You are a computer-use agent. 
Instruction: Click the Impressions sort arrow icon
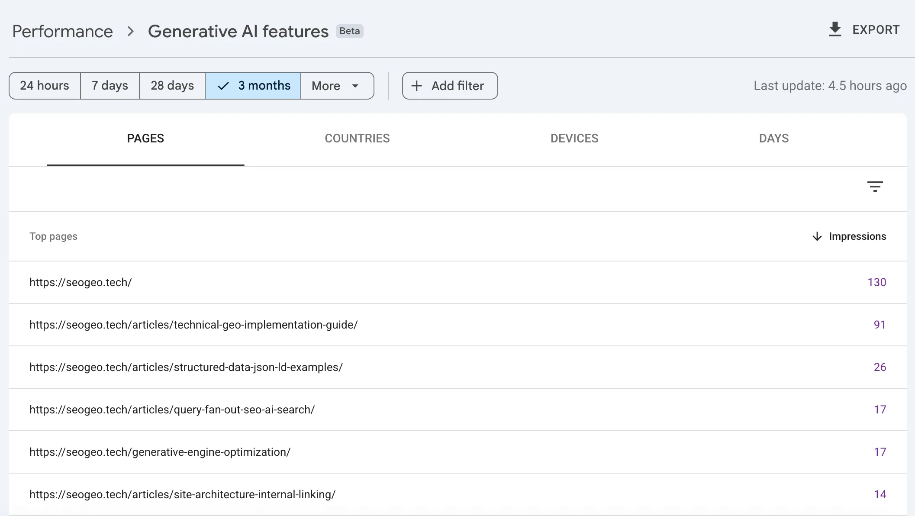(x=817, y=236)
